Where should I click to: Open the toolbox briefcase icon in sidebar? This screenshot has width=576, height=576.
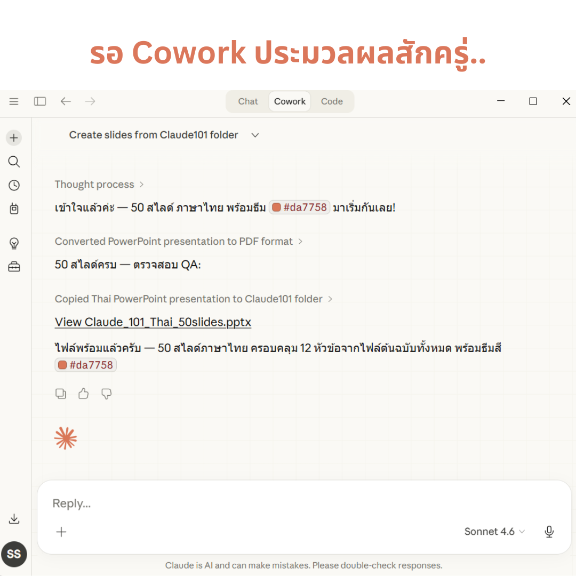[x=14, y=267]
